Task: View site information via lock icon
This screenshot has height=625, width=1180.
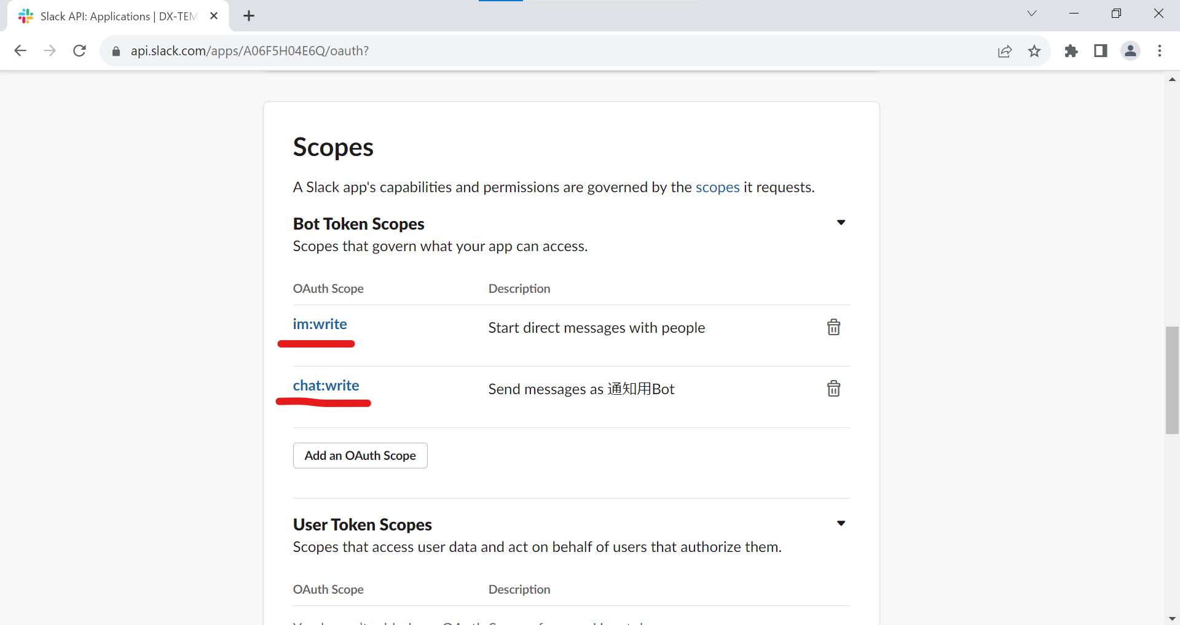Action: click(116, 51)
